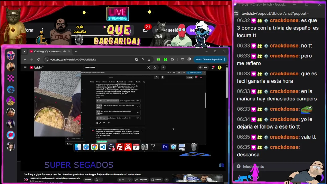This screenshot has height=184, width=327.
Task: Click the Compartir share button
Action: [141, 180]
